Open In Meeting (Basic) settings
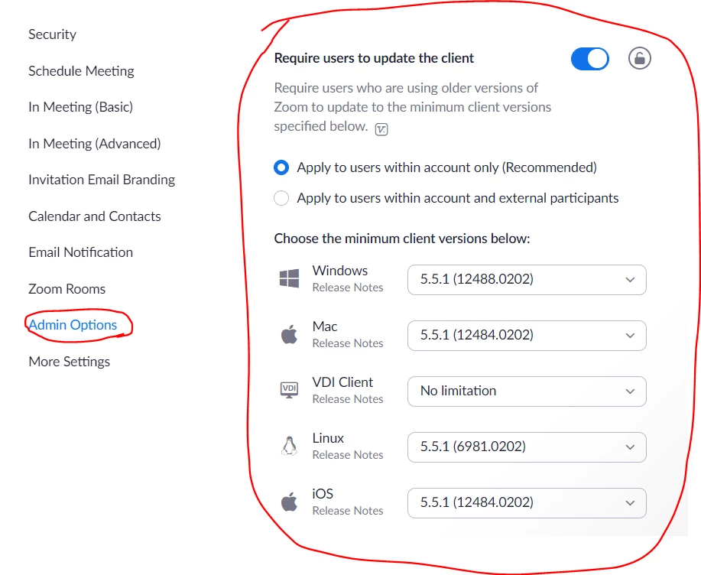The image size is (701, 575). (81, 107)
